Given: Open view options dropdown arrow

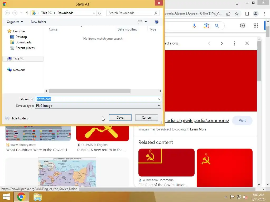Looking at the screenshot, I should [x=146, y=22].
